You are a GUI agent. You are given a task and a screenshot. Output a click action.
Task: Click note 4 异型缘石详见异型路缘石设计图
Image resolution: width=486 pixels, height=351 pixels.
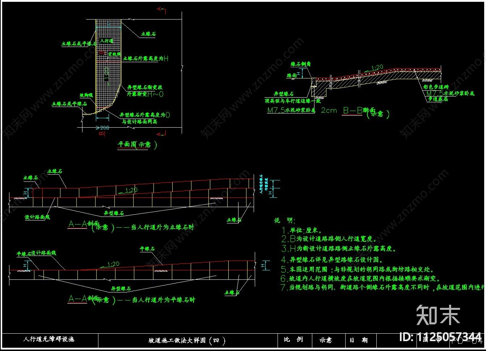[332, 260]
